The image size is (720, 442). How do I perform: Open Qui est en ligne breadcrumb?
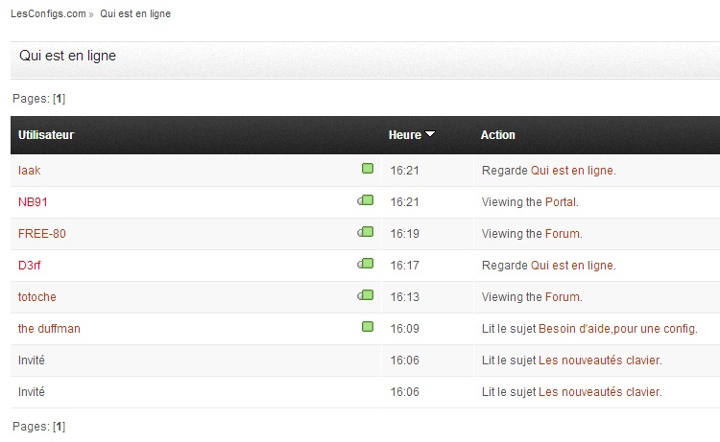pos(135,13)
